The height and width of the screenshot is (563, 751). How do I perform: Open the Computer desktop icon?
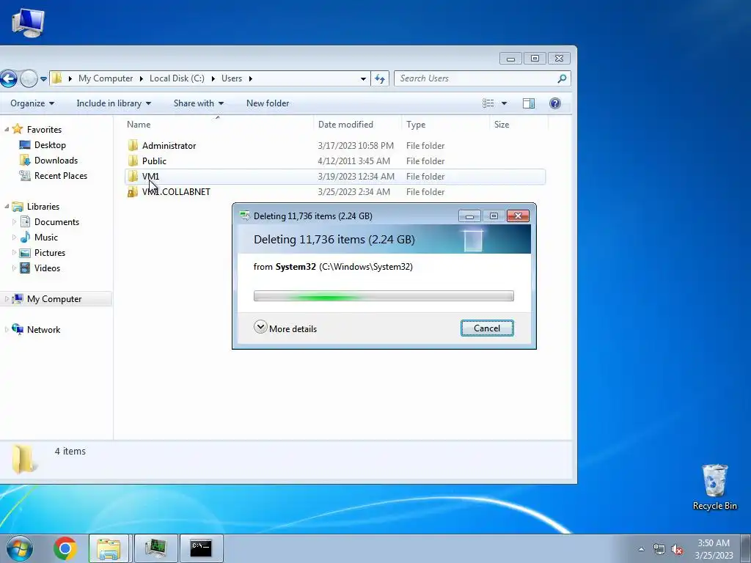[x=28, y=22]
